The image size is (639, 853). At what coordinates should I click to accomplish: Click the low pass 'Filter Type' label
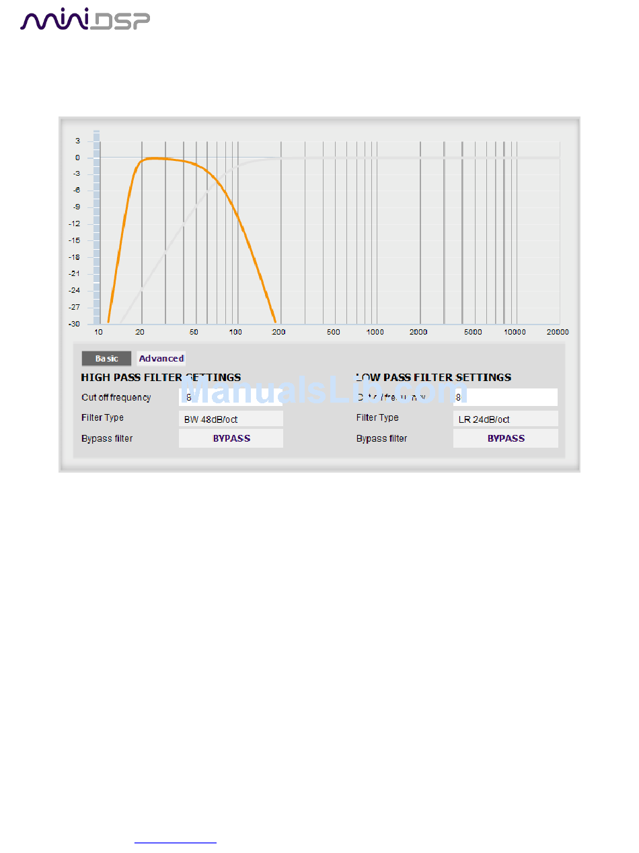[x=377, y=418]
